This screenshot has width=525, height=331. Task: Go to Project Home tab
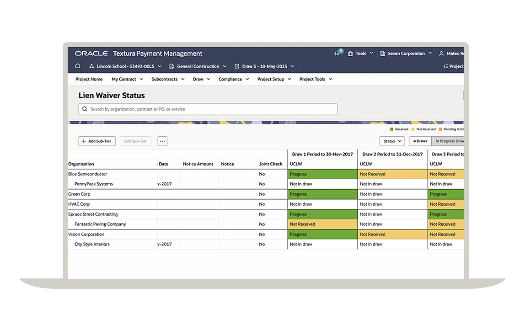tap(89, 79)
